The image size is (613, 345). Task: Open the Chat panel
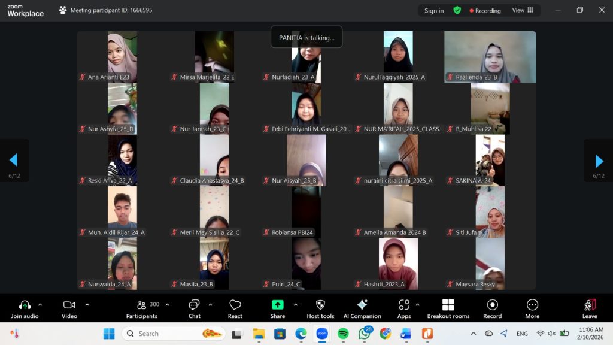pyautogui.click(x=194, y=308)
